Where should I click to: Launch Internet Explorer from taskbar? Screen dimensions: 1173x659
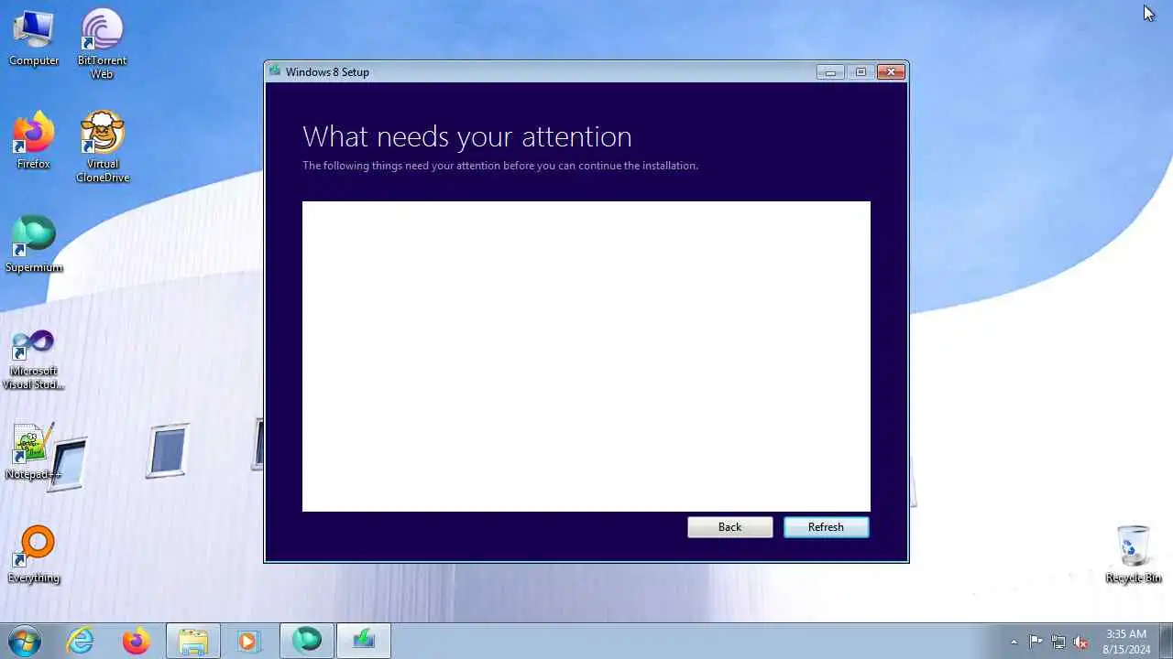coord(81,641)
